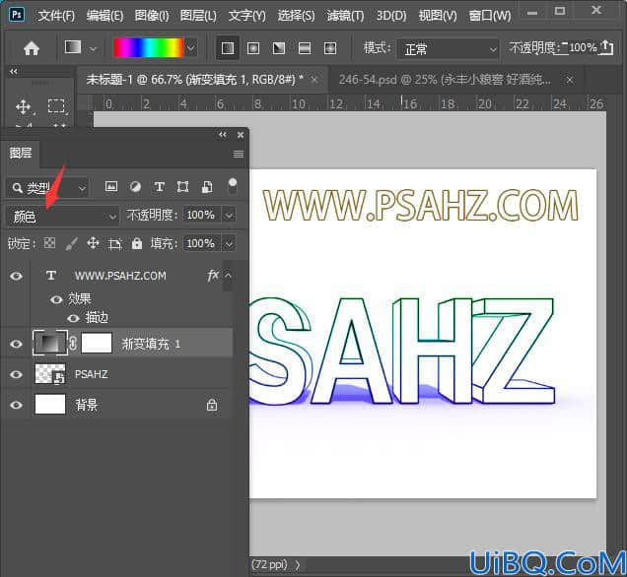Open the 编辑(E) menu
627x577 pixels.
coord(104,16)
